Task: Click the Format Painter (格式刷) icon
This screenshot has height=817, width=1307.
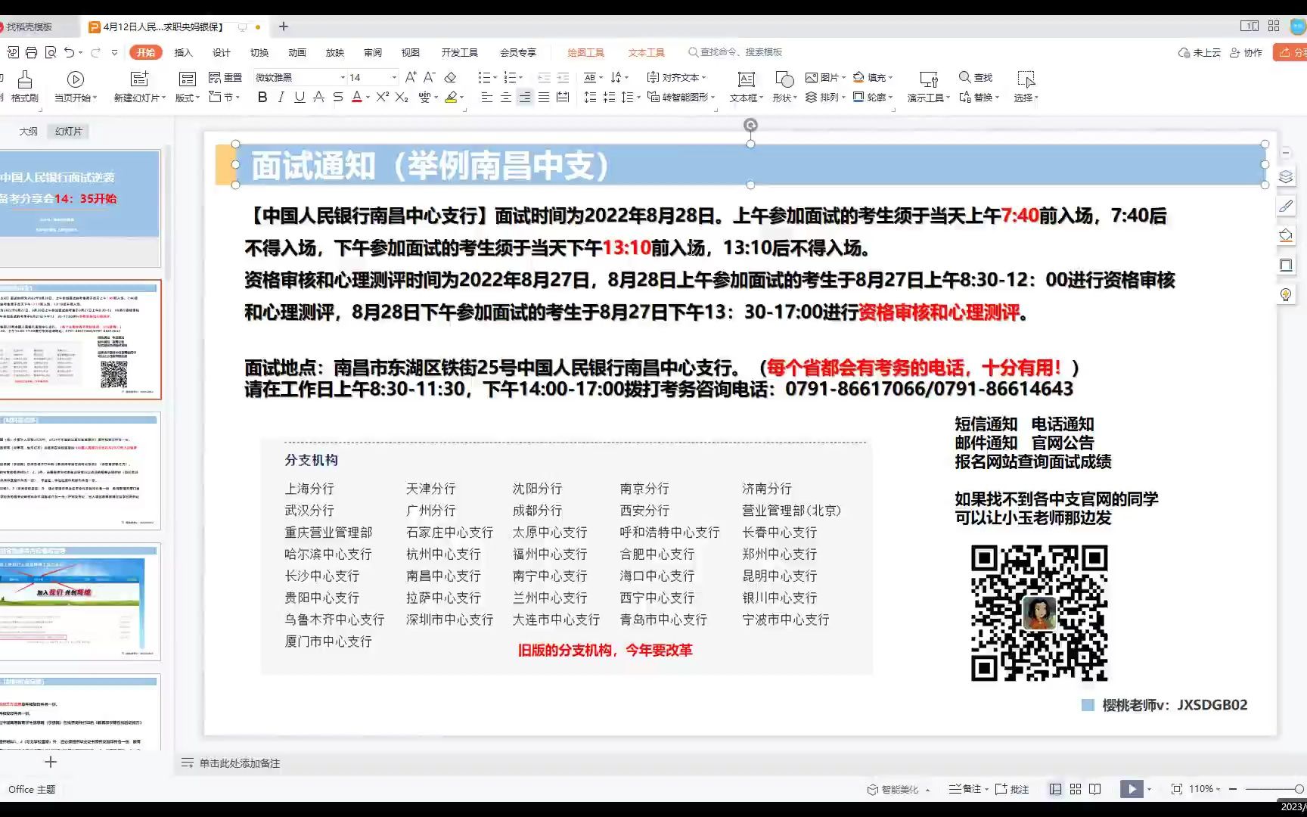Action: click(24, 79)
